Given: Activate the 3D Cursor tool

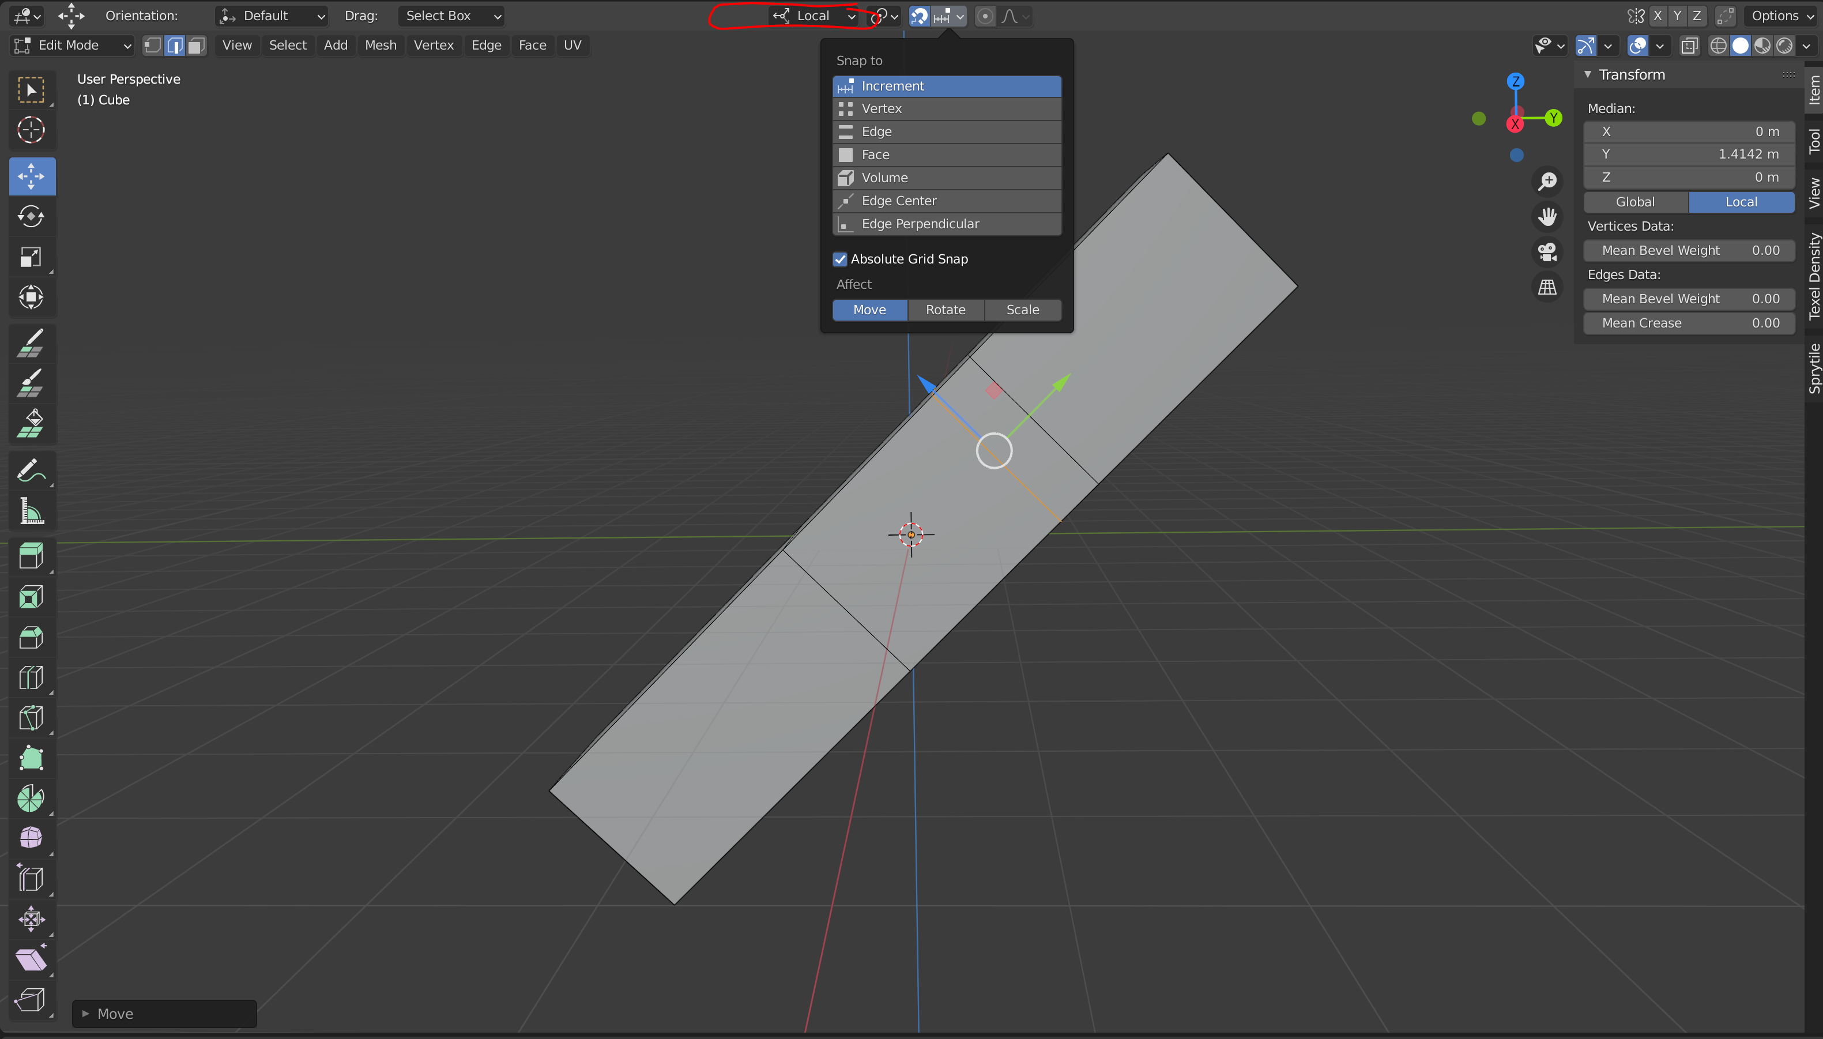Looking at the screenshot, I should (31, 130).
